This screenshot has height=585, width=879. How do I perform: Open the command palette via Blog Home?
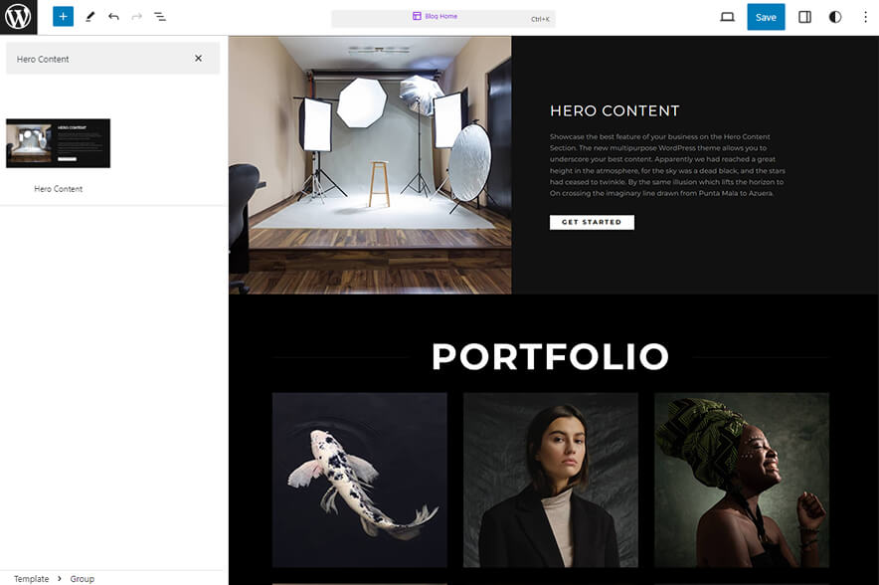[439, 17]
